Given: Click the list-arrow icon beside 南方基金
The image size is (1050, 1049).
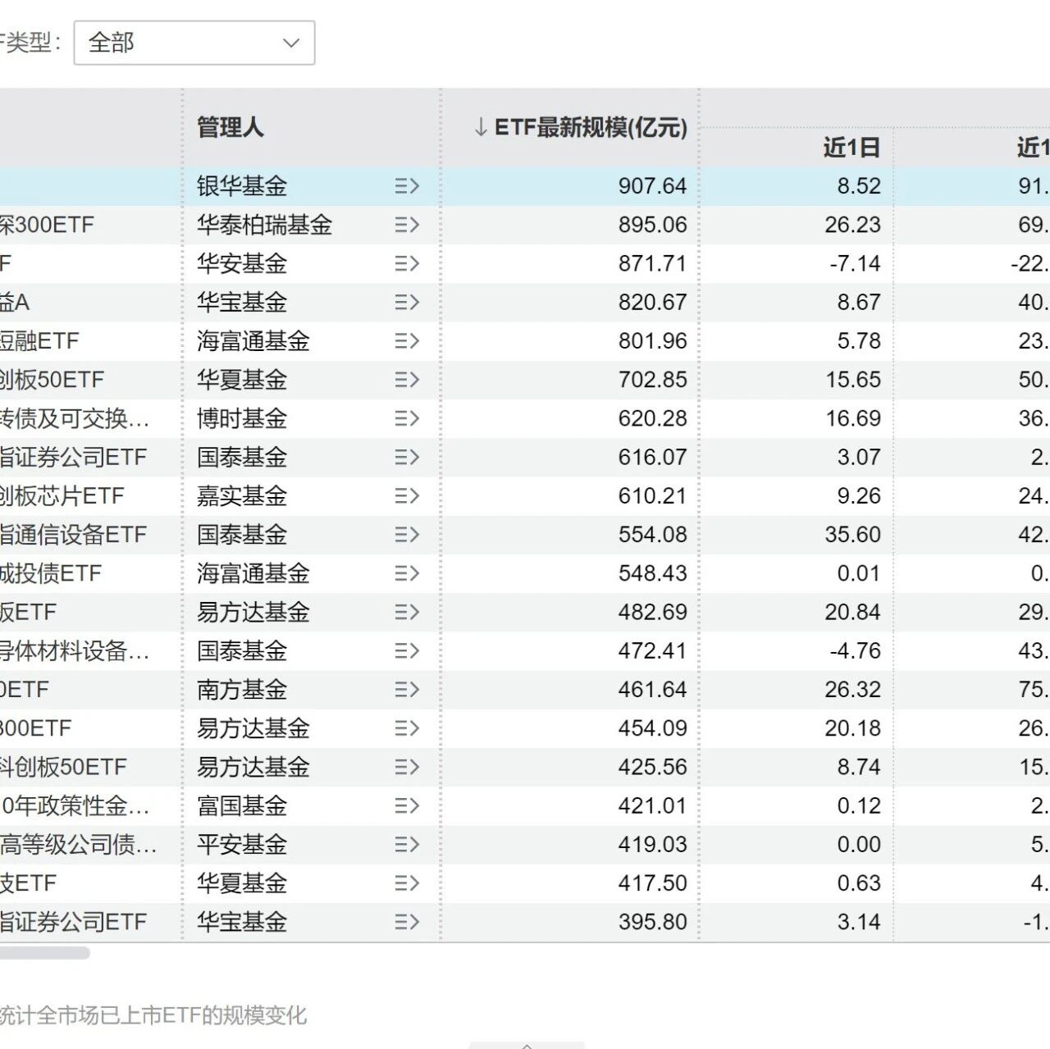Looking at the screenshot, I should point(407,690).
